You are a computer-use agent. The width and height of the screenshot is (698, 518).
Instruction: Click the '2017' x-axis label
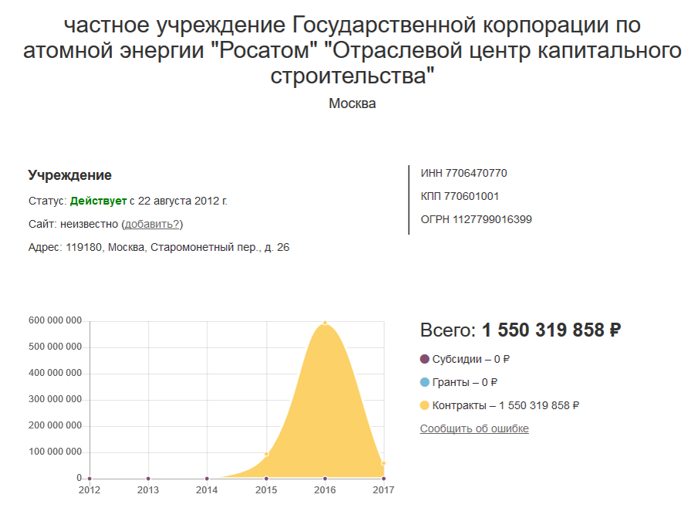click(x=383, y=490)
